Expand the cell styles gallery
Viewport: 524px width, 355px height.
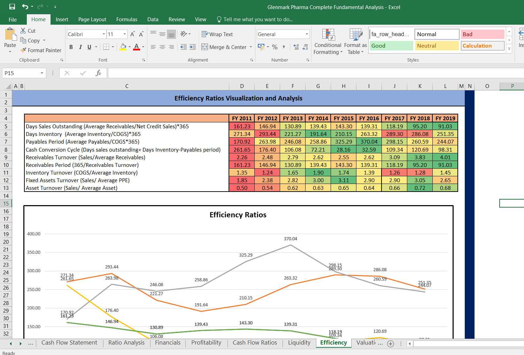pos(509,49)
